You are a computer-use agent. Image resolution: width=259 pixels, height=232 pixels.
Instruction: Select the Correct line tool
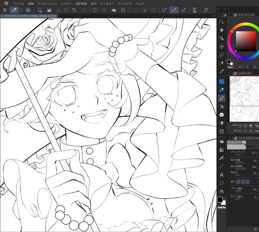tap(222, 191)
